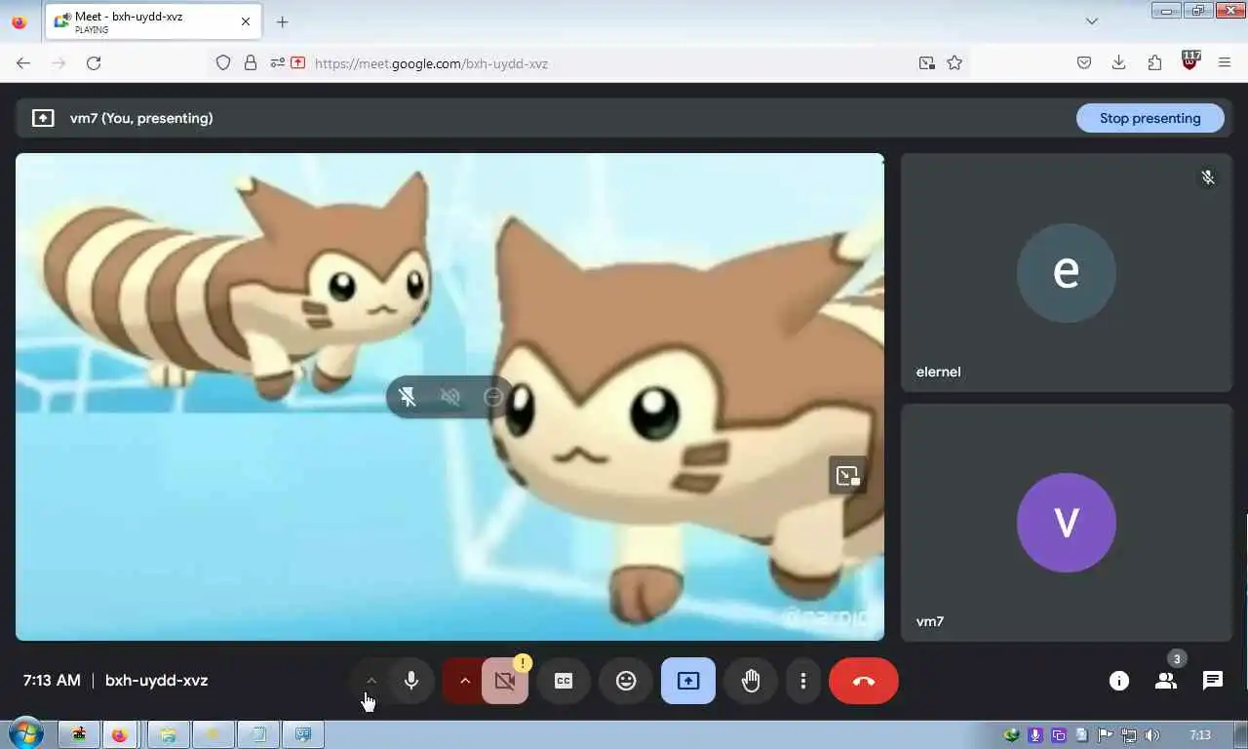The height and width of the screenshot is (749, 1248).
Task: Click the address bar URL
Action: [431, 63]
